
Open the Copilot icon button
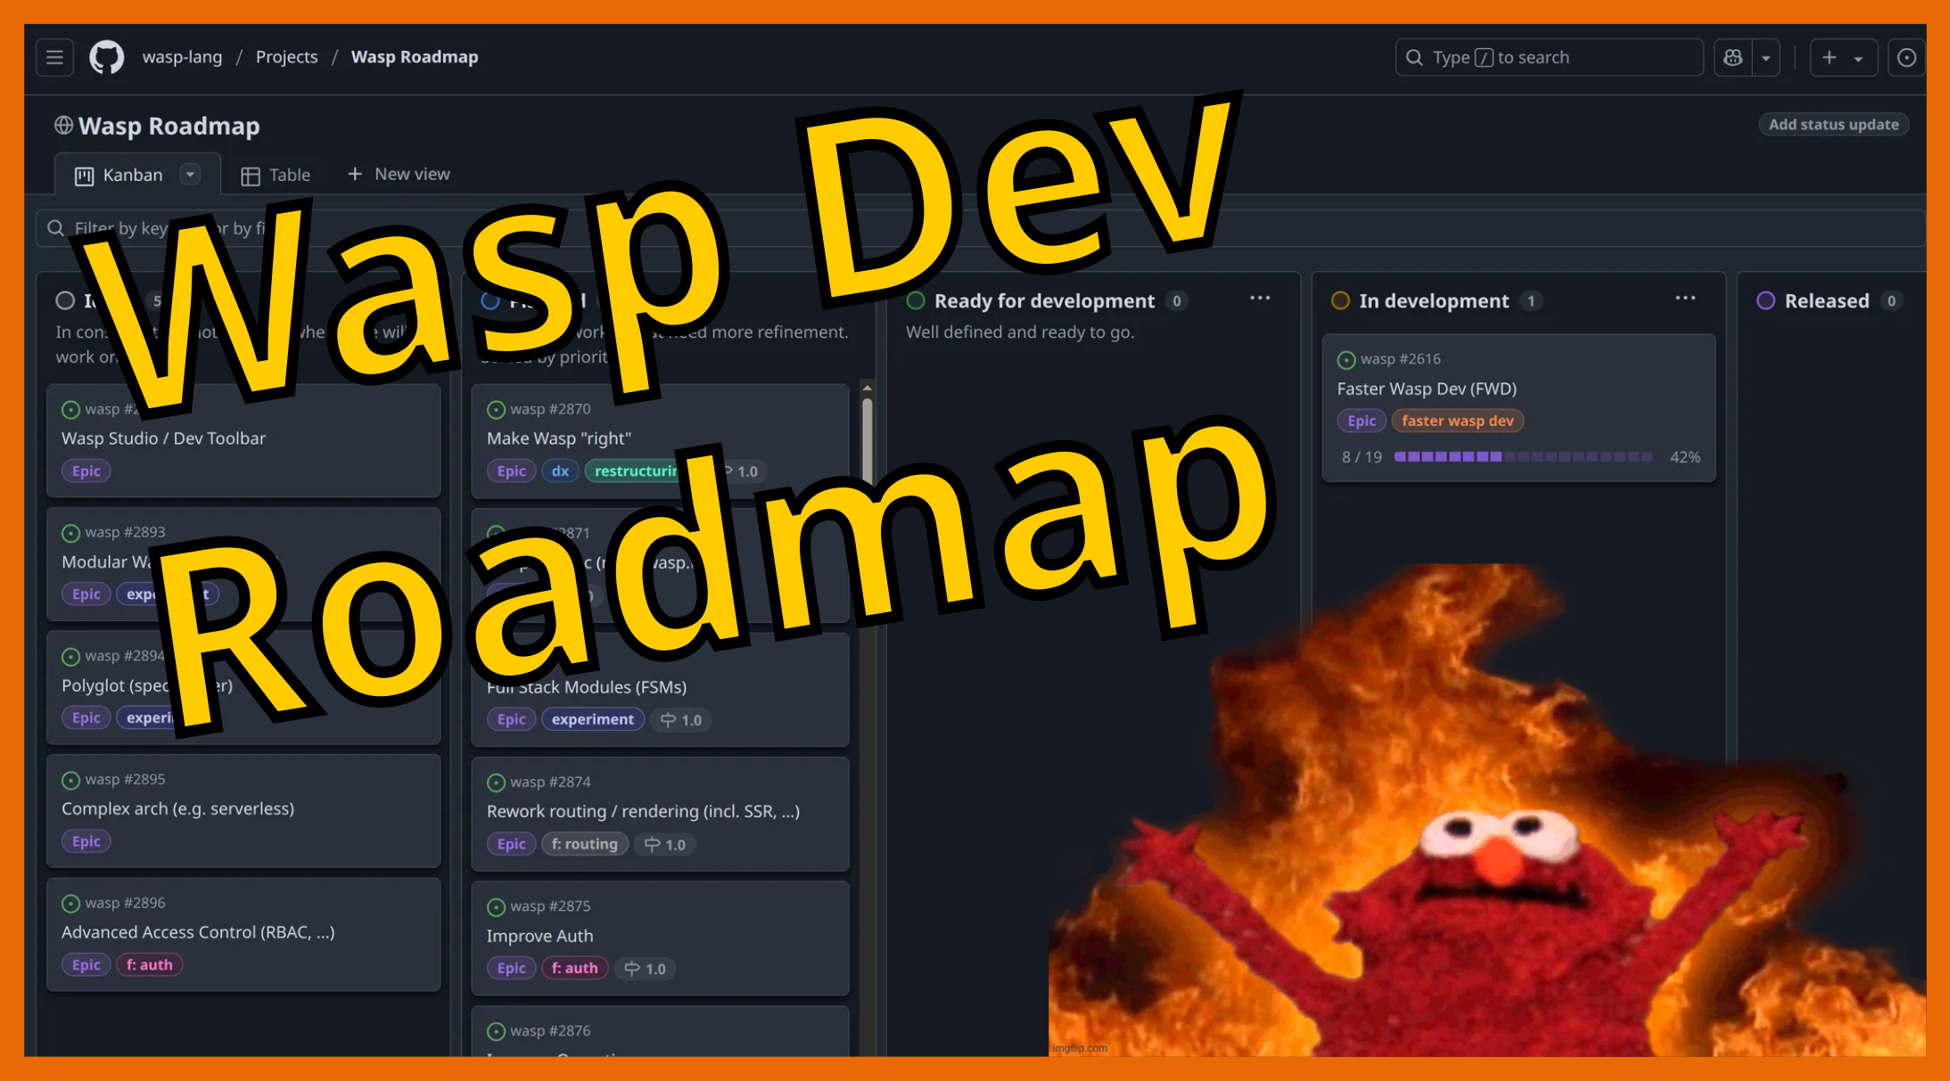coord(1732,58)
